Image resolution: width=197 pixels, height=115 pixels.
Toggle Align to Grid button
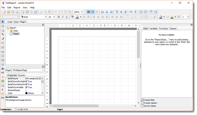point(93,12)
